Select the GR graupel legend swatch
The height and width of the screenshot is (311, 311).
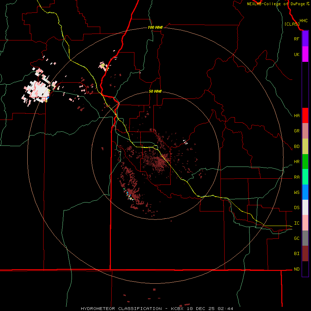coord(305,131)
